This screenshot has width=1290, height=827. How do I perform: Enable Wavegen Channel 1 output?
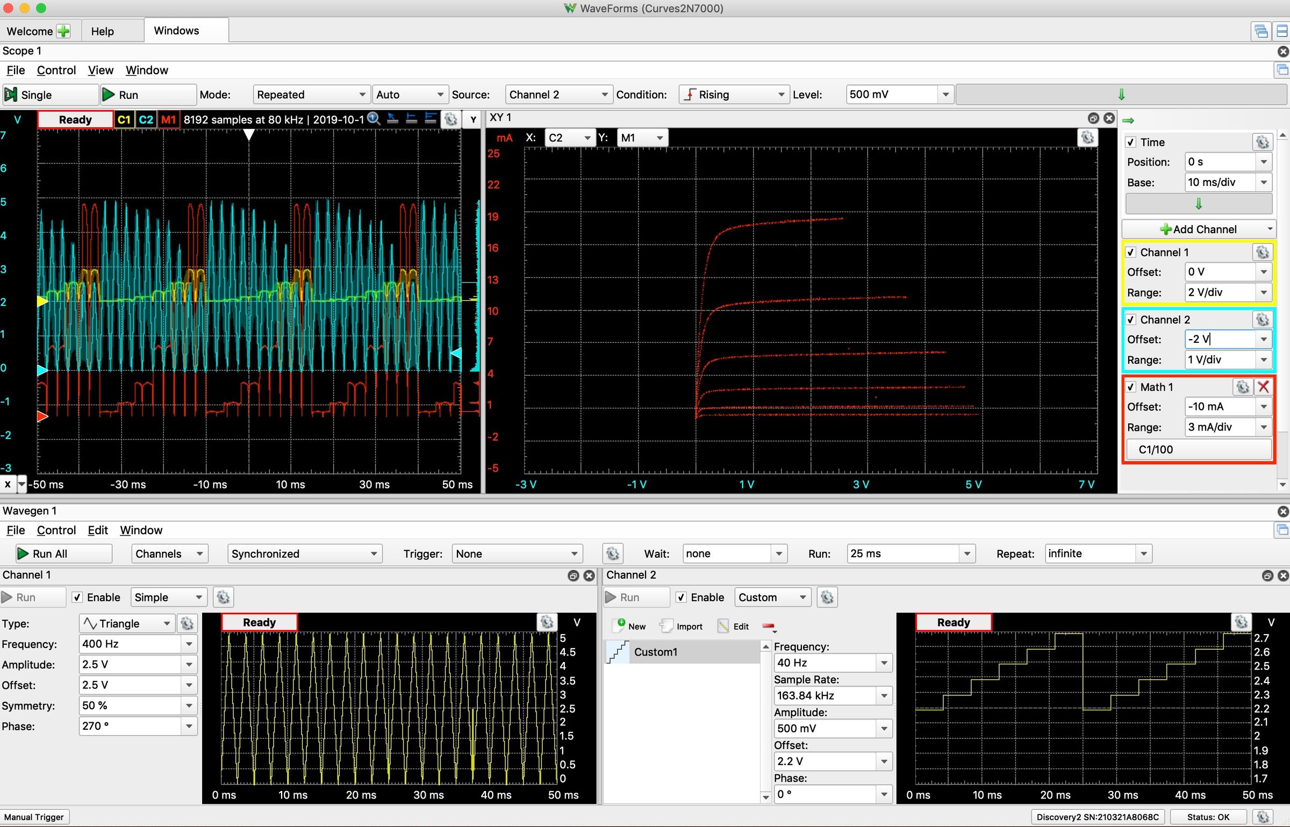point(78,597)
